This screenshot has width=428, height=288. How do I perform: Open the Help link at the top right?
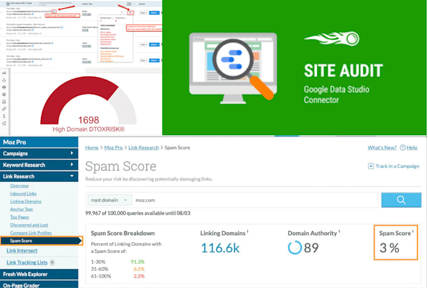tap(412, 148)
